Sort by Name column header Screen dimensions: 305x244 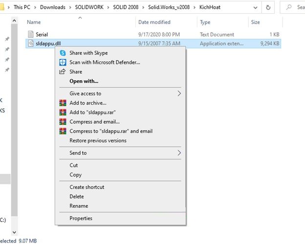click(x=34, y=22)
